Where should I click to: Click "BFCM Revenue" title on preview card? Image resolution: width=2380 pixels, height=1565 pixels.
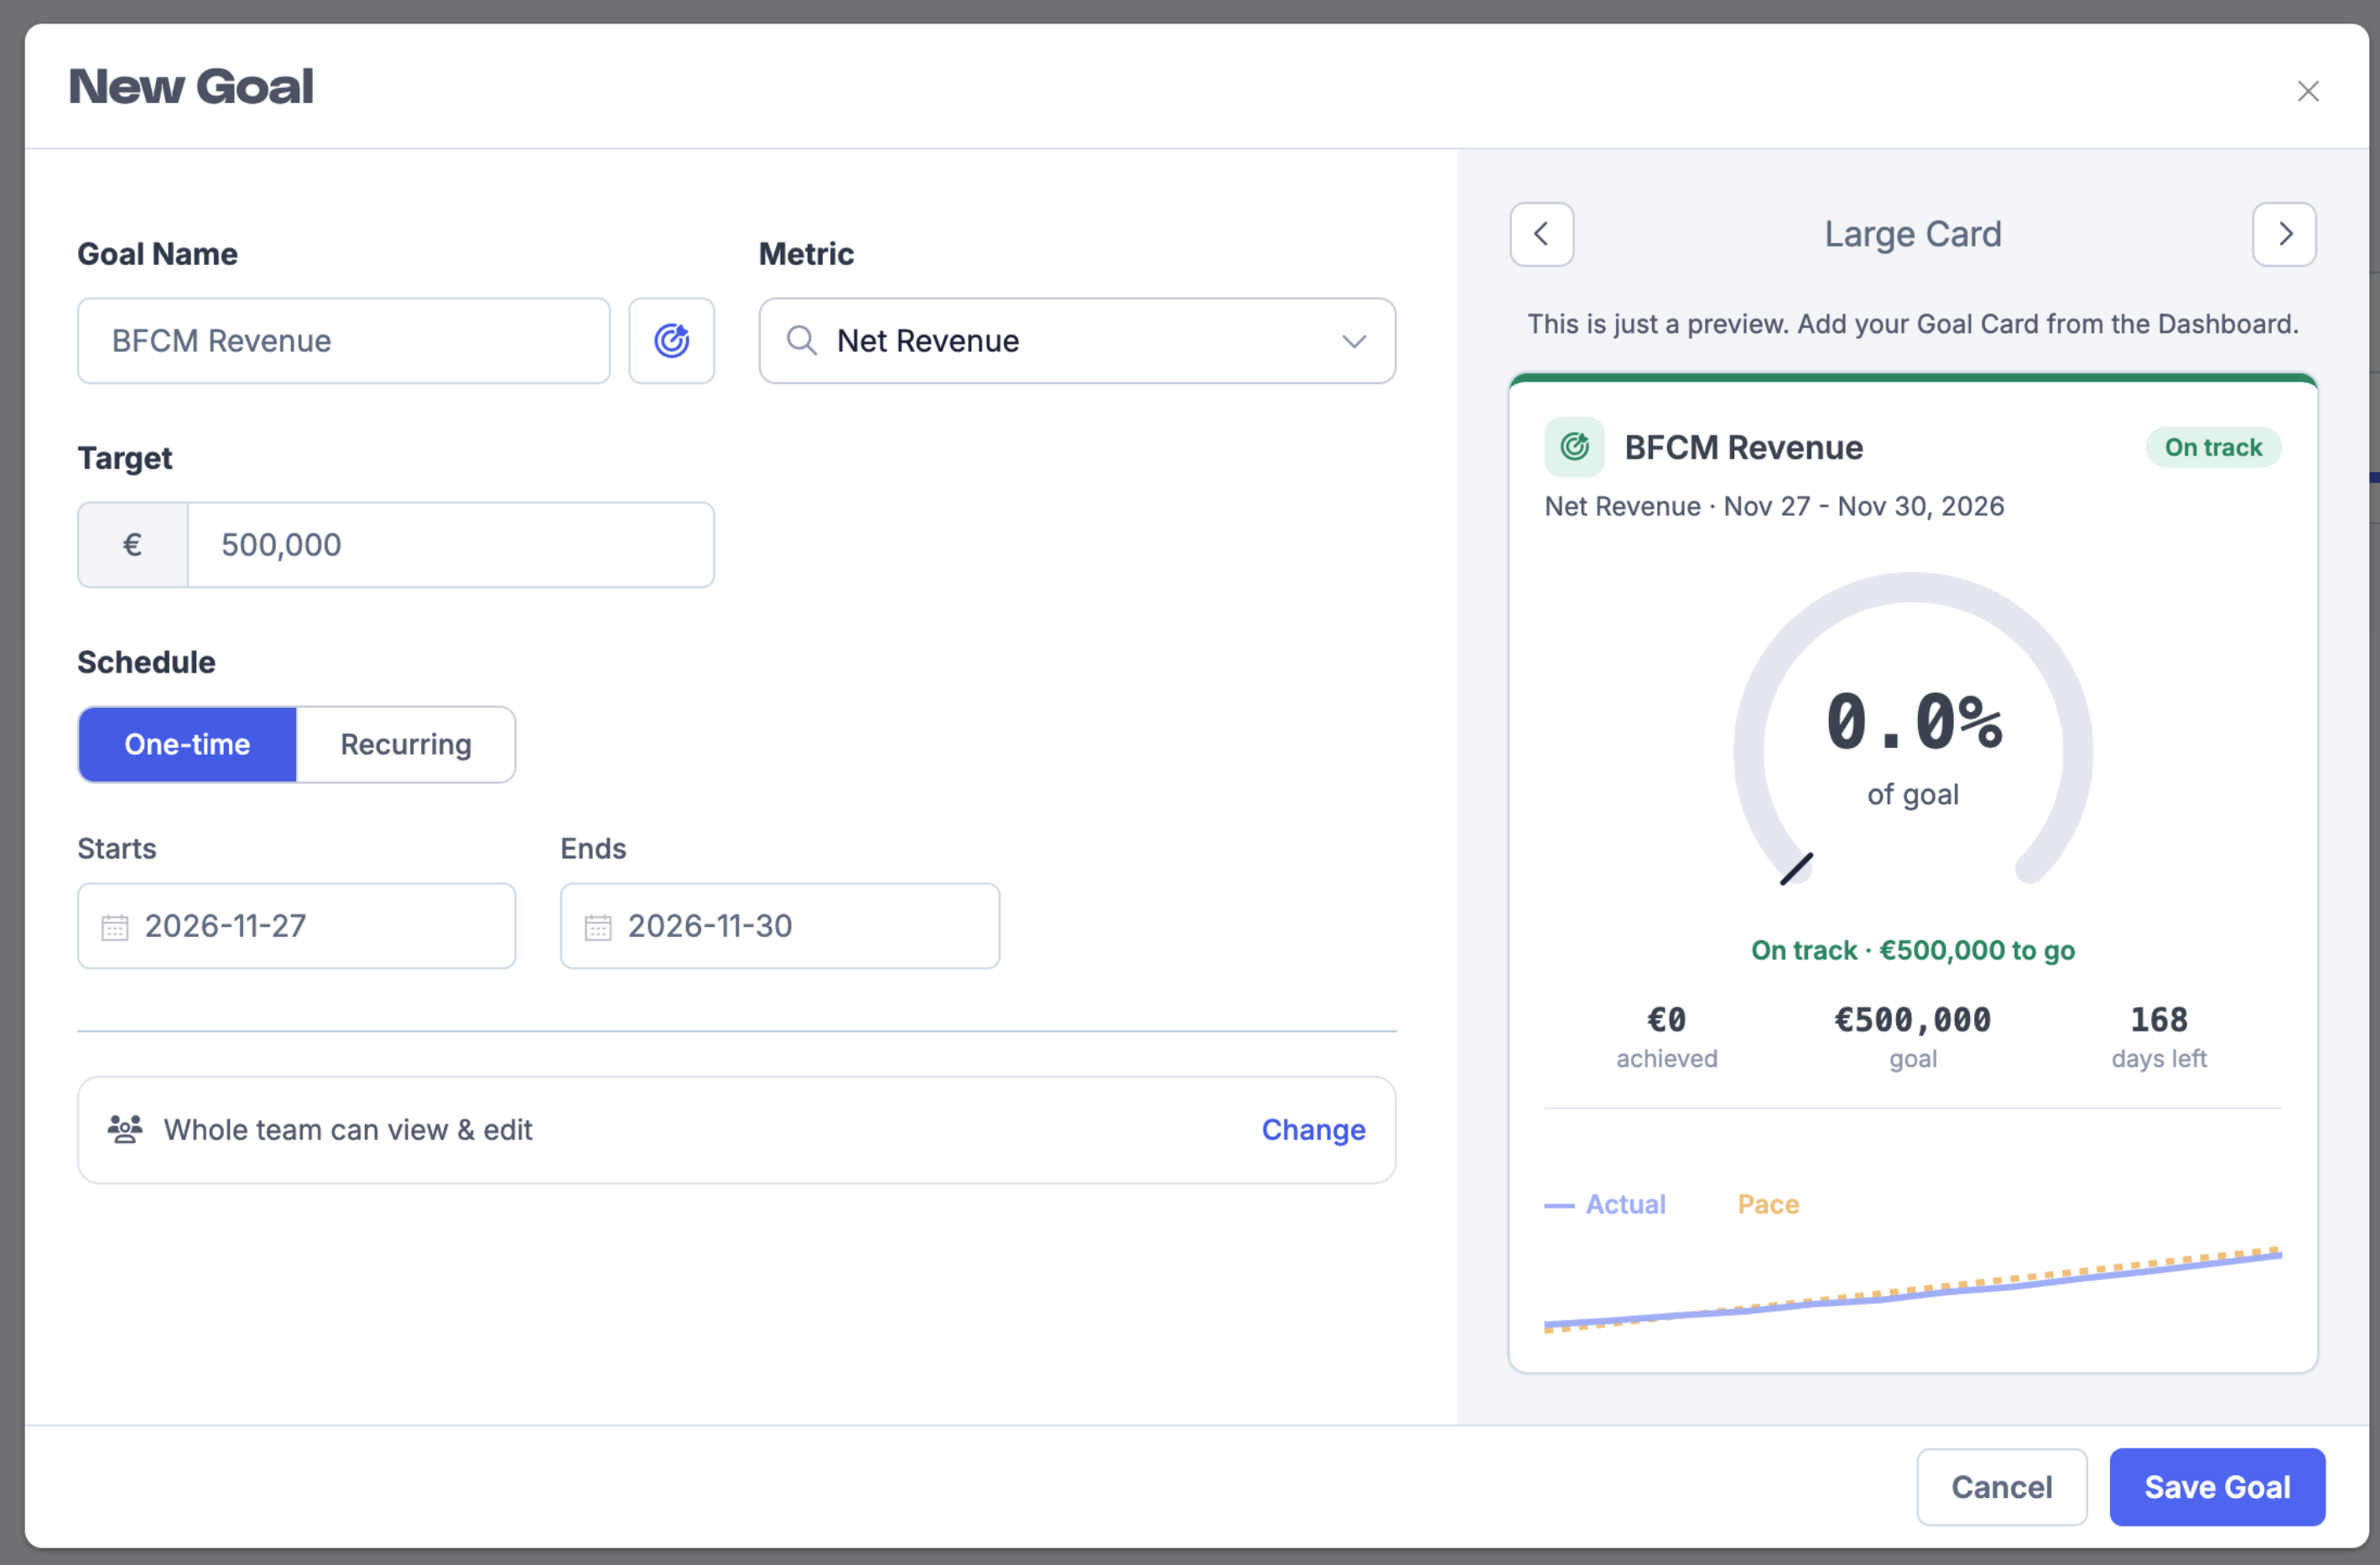pyautogui.click(x=1743, y=447)
